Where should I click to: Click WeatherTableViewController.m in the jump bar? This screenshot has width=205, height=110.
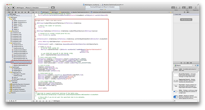tap(80, 12)
